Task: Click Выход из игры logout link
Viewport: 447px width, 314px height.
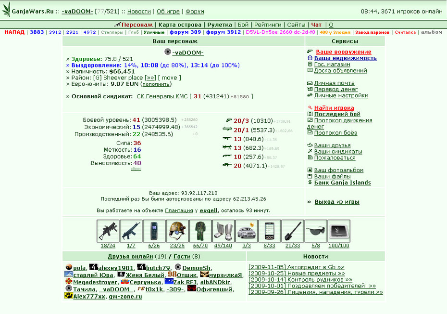Action: [x=337, y=202]
